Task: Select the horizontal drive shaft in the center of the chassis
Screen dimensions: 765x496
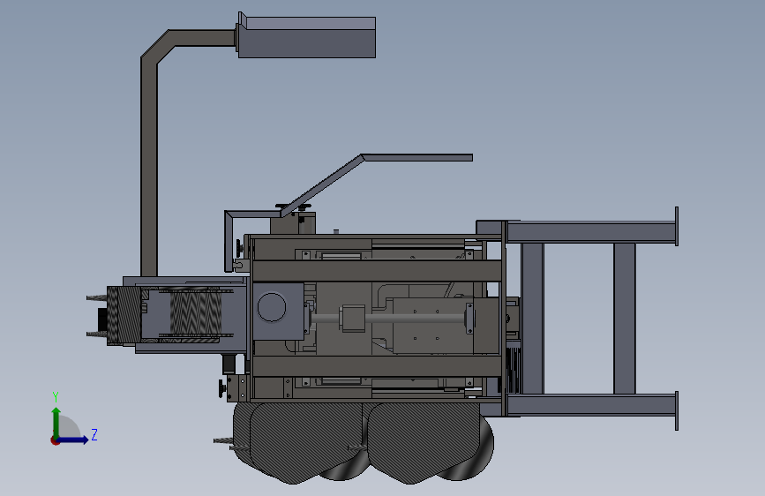Action: pos(388,319)
